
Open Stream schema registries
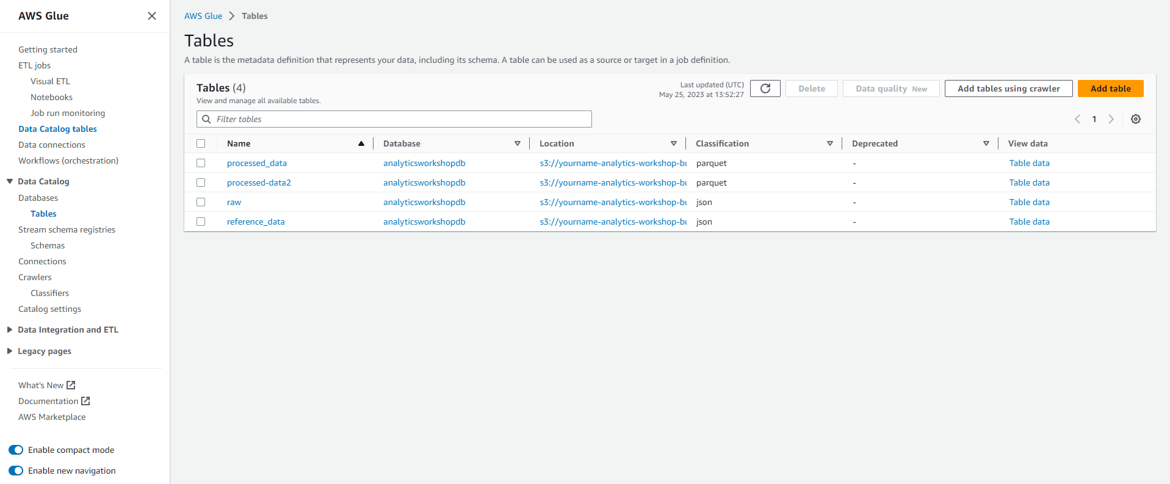click(67, 229)
